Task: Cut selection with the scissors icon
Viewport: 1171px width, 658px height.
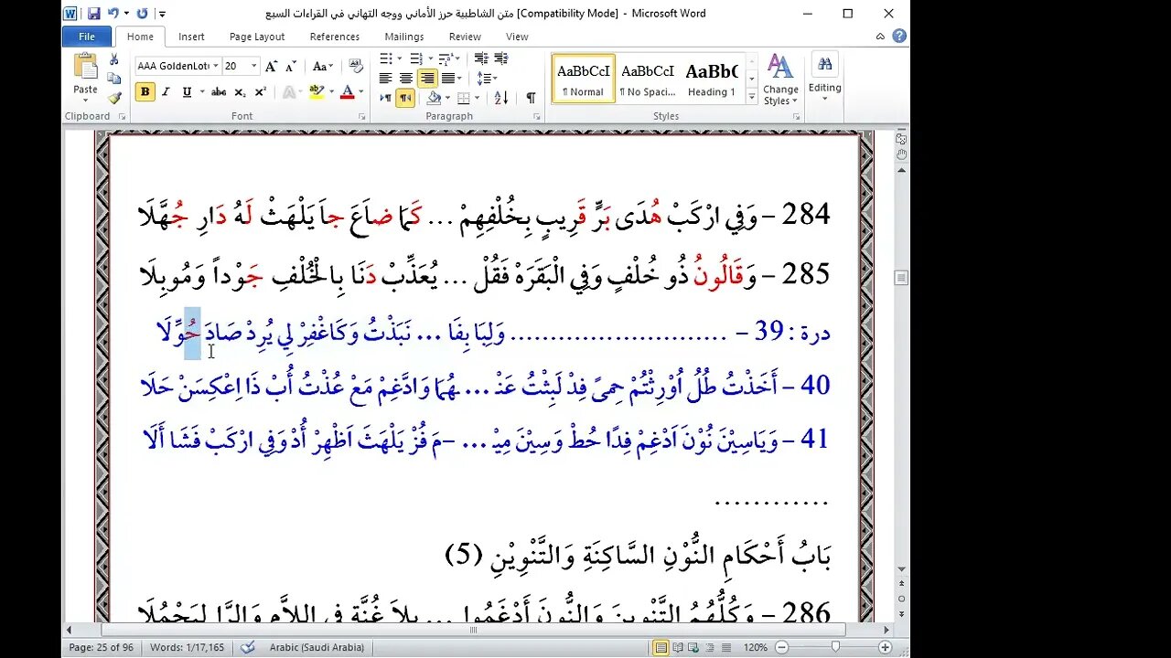Action: pyautogui.click(x=114, y=59)
